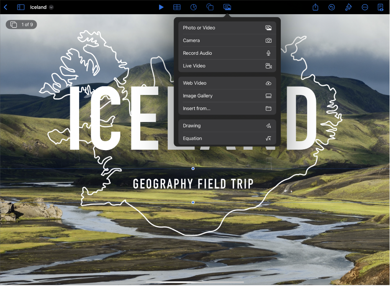Select the GEOGRAPHY FIELD TRIP text box
390x286 pixels.
[x=193, y=184]
